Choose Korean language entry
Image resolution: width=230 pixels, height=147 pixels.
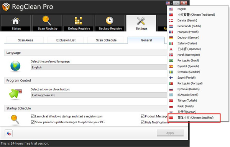pos(198,112)
